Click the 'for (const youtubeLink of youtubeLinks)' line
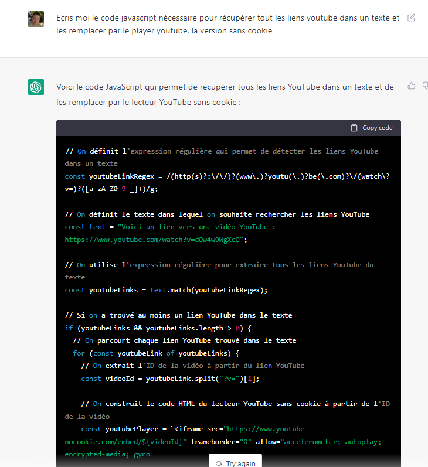The height and width of the screenshot is (467, 428). 156,353
